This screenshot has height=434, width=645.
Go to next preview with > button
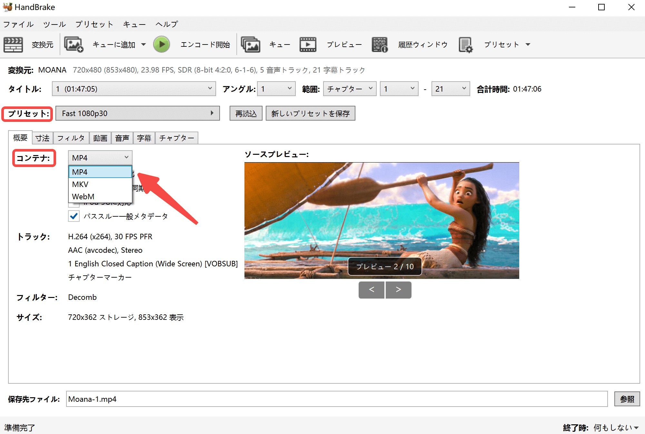coord(399,290)
